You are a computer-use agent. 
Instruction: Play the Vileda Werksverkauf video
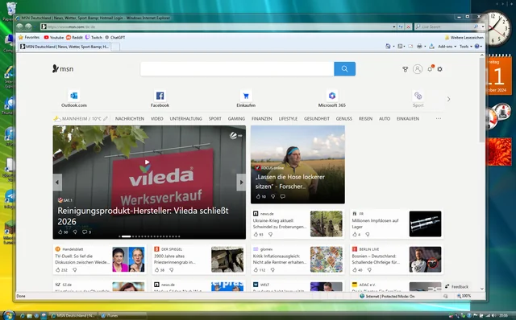point(147,162)
